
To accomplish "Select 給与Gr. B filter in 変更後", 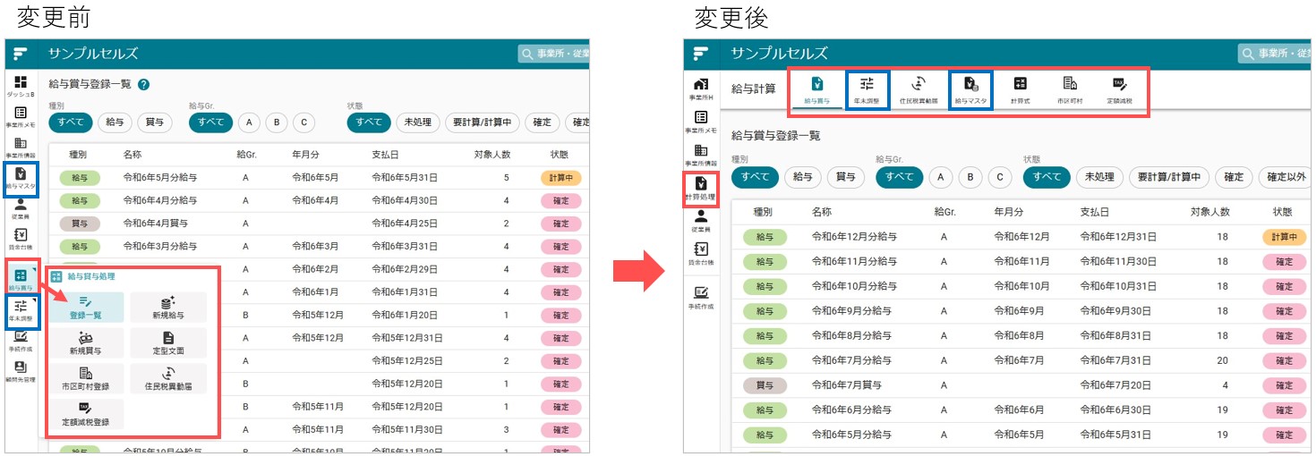I will click(970, 177).
